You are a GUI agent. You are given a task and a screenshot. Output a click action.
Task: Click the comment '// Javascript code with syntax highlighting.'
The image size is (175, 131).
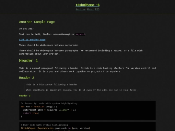click(x=49, y=104)
